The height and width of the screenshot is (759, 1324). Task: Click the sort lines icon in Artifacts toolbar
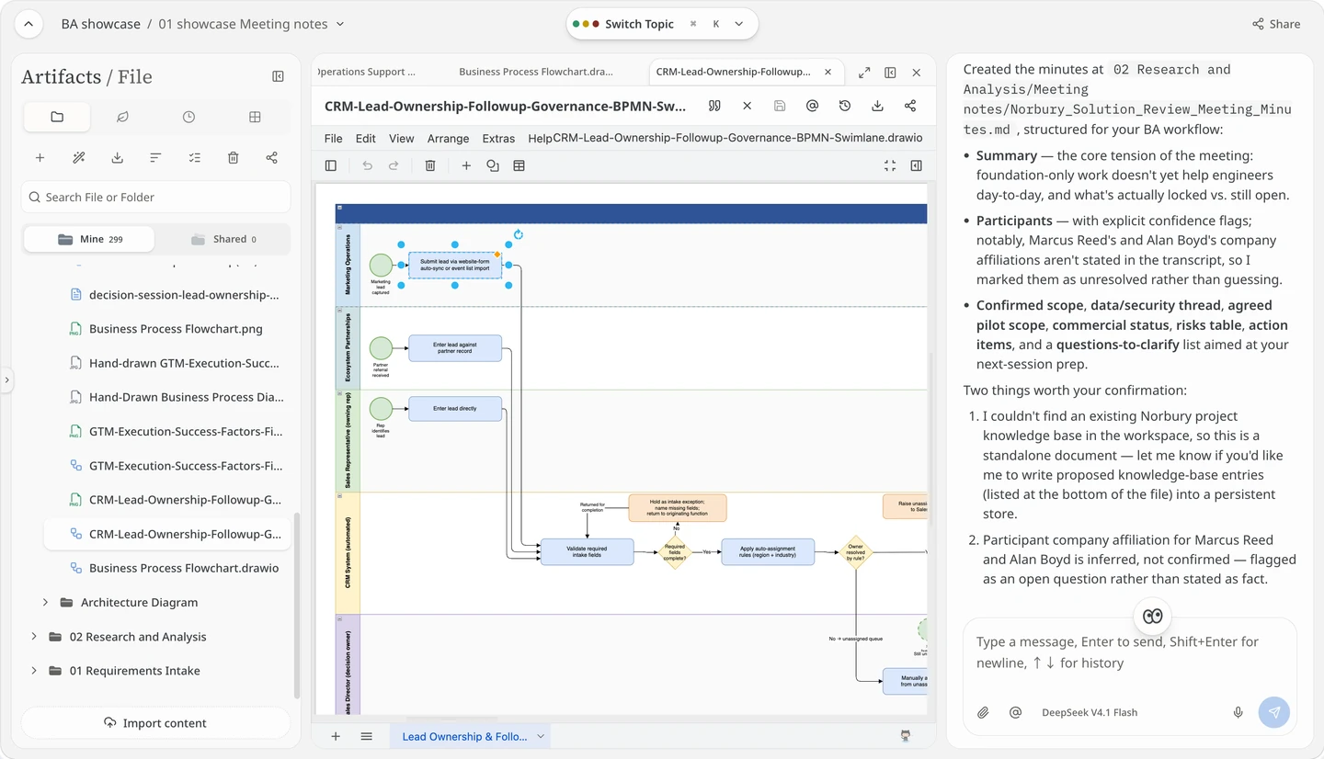[155, 158]
